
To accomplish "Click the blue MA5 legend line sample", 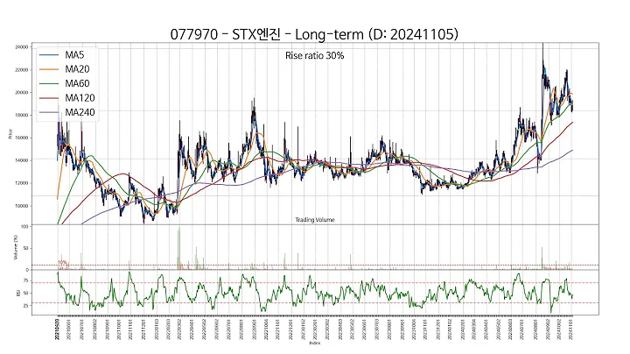I will (x=49, y=55).
